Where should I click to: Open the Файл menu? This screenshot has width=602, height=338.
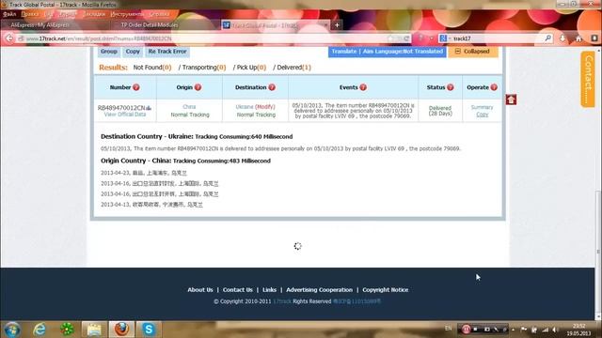coord(9,14)
